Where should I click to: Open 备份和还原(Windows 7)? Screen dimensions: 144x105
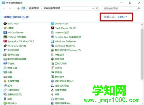(x=68, y=50)
